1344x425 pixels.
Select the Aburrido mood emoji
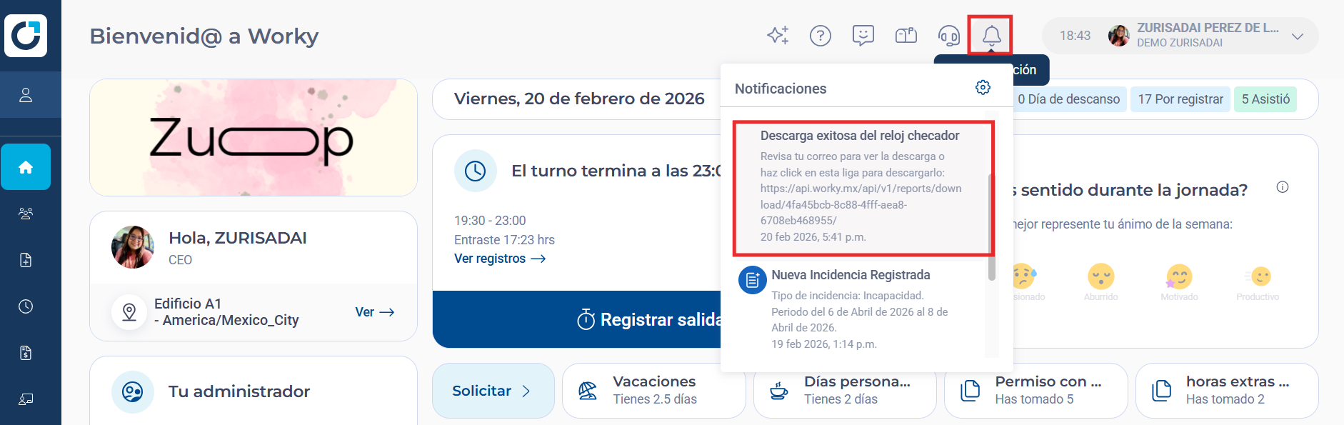[1100, 276]
